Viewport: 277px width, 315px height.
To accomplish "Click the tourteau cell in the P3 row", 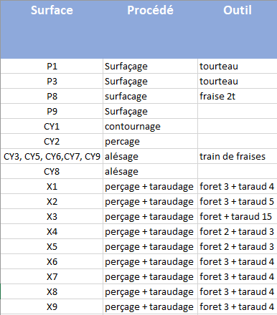I will [x=238, y=81].
